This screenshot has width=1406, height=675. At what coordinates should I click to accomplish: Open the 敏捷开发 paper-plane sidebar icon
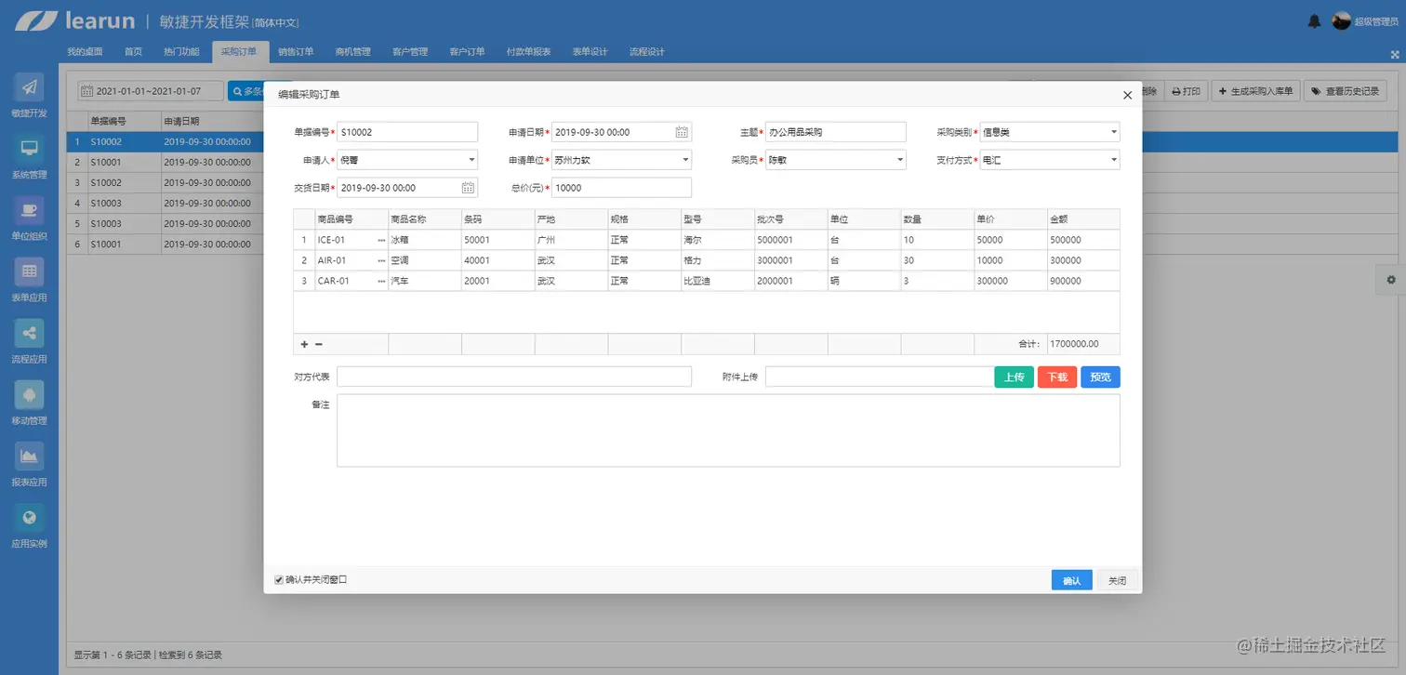[29, 86]
